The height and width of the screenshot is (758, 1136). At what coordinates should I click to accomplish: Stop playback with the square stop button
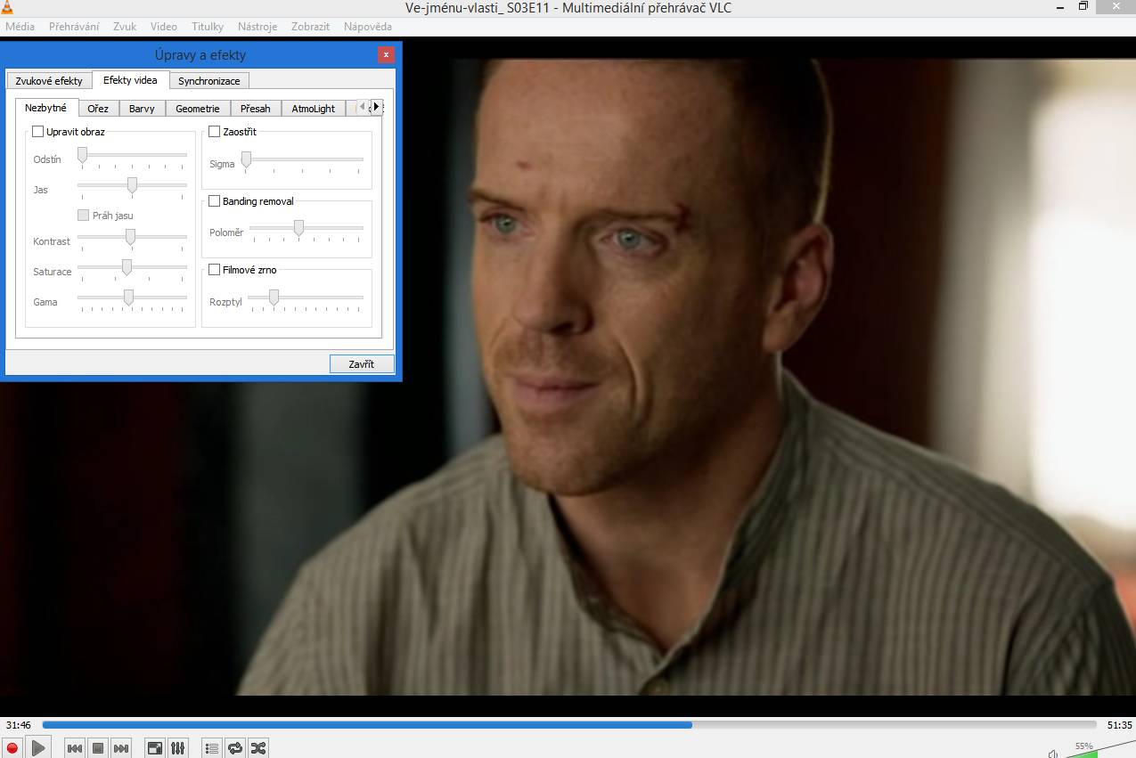(x=99, y=748)
